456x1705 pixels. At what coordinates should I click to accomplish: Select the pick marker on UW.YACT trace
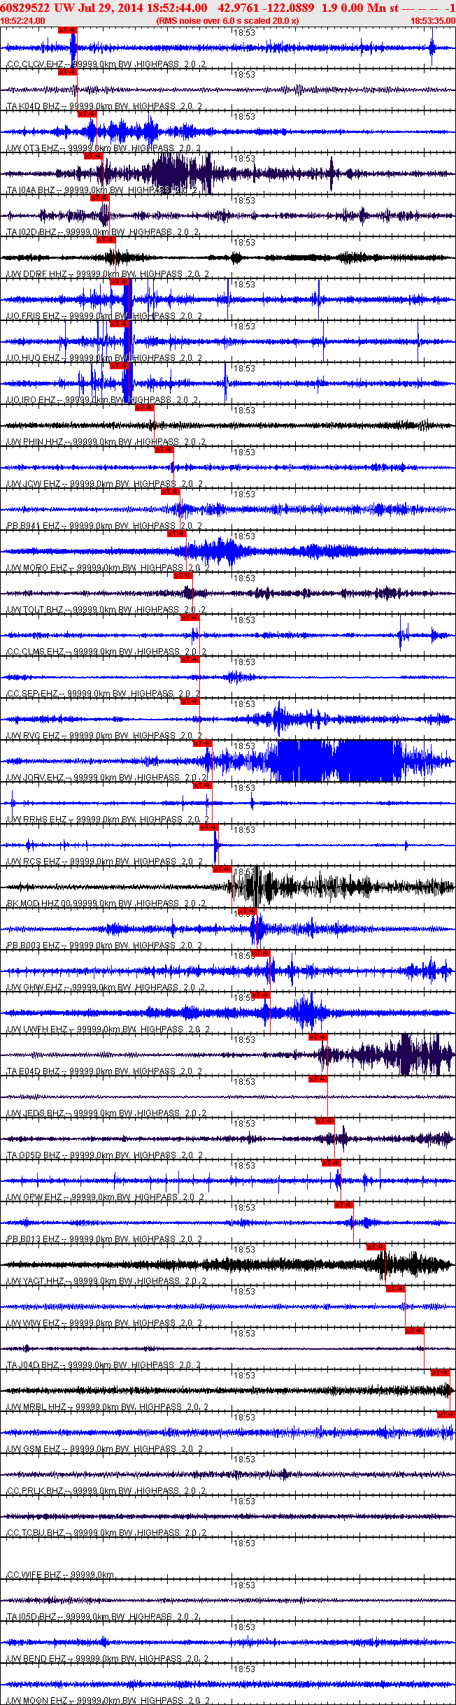tap(376, 1247)
